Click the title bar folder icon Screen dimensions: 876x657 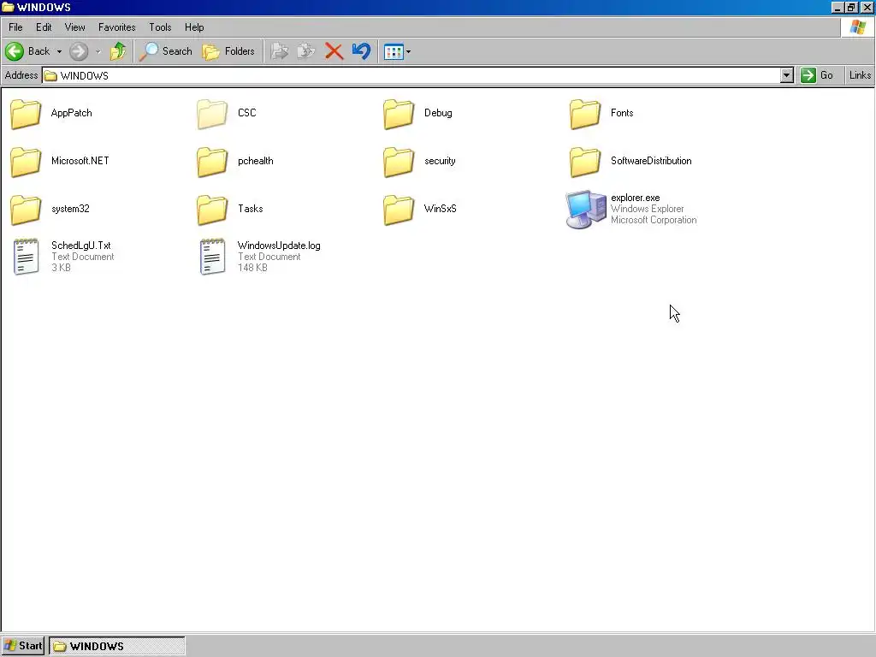pyautogui.click(x=8, y=7)
